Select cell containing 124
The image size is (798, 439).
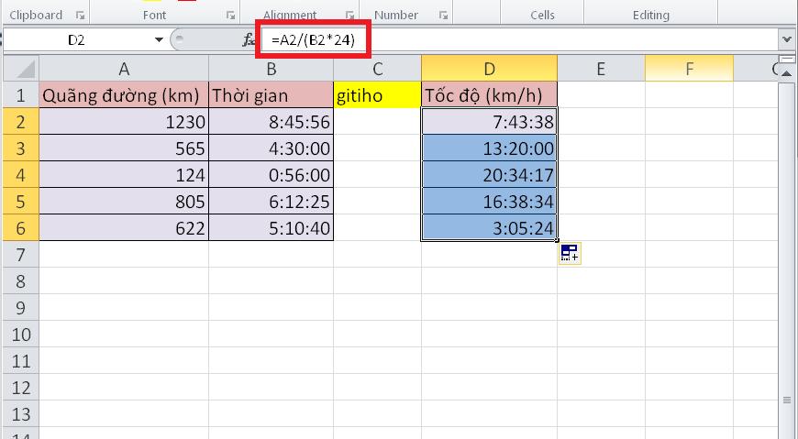(124, 174)
